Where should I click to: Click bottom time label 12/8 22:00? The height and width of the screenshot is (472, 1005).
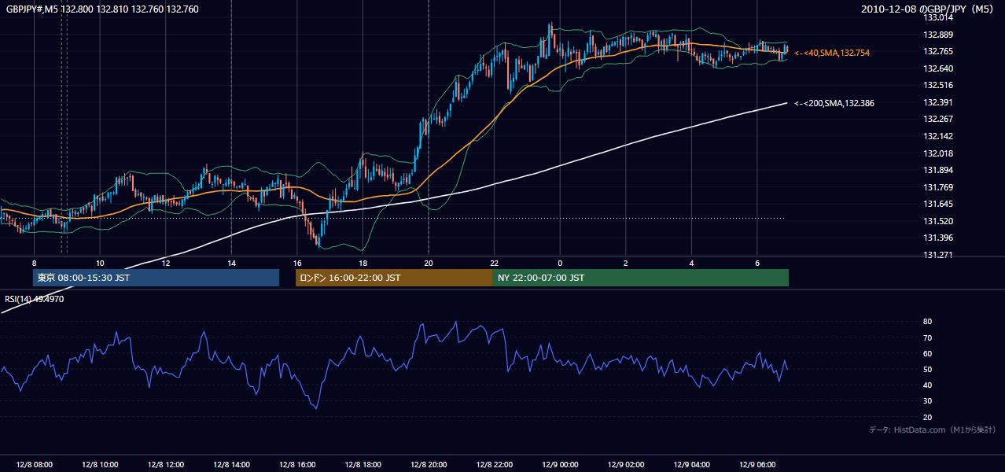(x=494, y=464)
